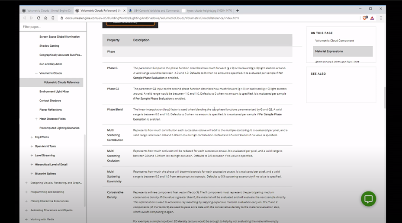The width and height of the screenshot is (402, 223).
Task: Expand the Open World Tools section
Action: click(x=32, y=146)
